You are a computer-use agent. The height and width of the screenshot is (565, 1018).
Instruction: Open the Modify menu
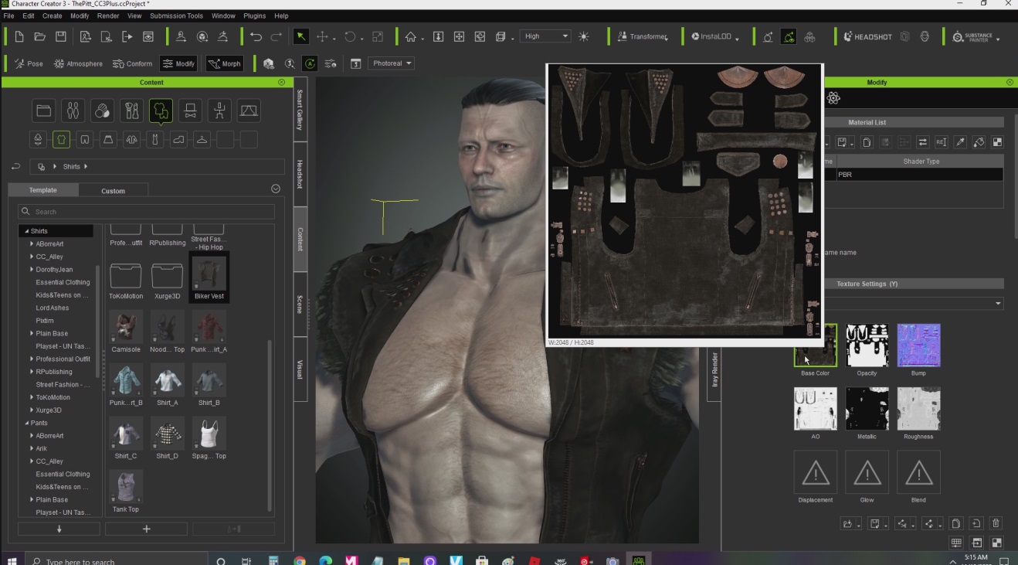click(x=80, y=15)
